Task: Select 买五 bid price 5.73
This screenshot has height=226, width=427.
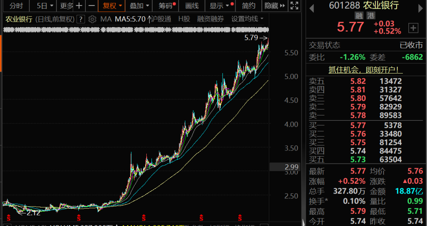Action: pyautogui.click(x=358, y=159)
